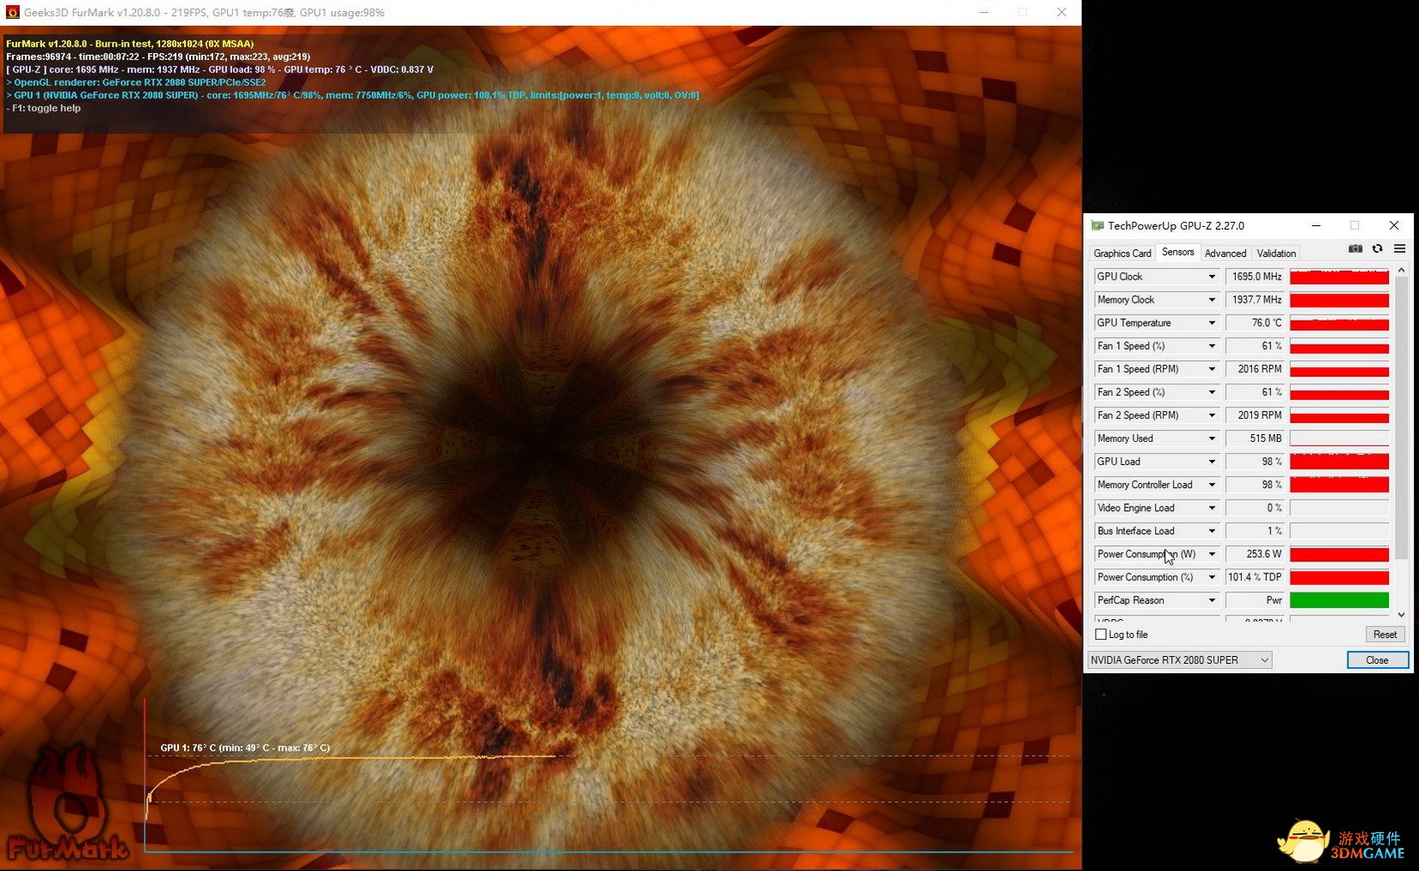
Task: Click the green PerfCap Reason bar
Action: click(1339, 601)
